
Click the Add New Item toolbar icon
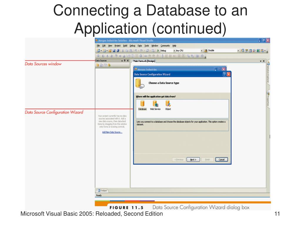coord(104,51)
